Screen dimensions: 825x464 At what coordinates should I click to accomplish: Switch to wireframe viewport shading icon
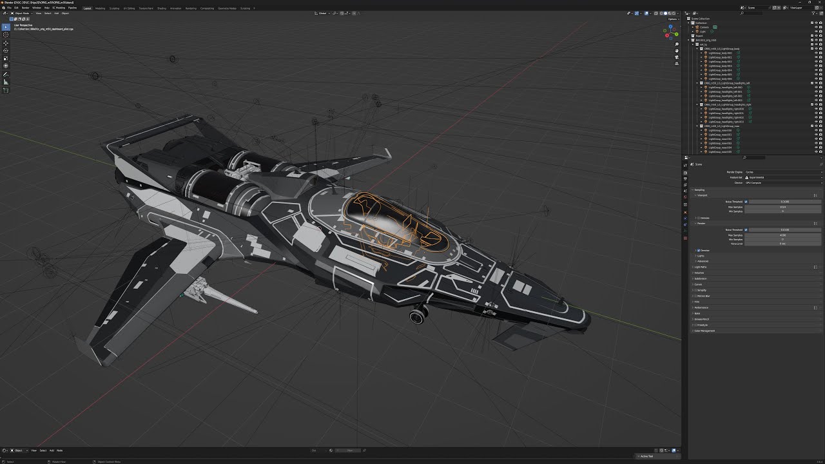click(x=661, y=13)
